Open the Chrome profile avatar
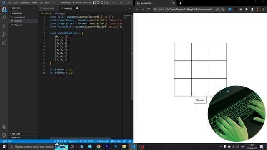 pos(258,10)
